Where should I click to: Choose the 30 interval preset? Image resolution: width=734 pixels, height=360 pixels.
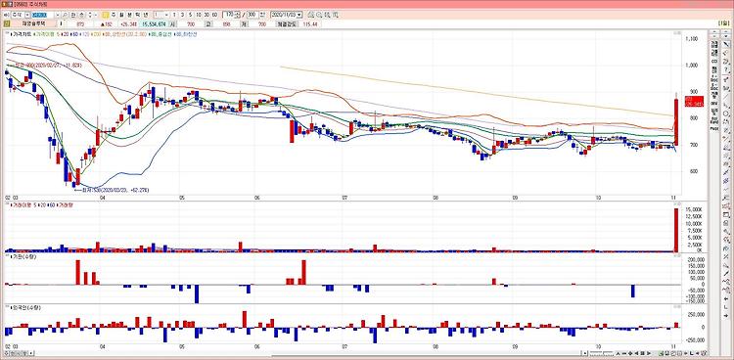206,15
